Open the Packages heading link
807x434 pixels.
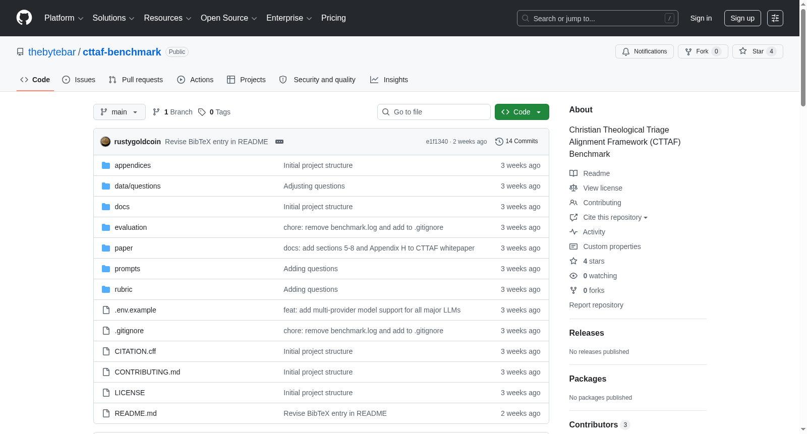pyautogui.click(x=588, y=379)
